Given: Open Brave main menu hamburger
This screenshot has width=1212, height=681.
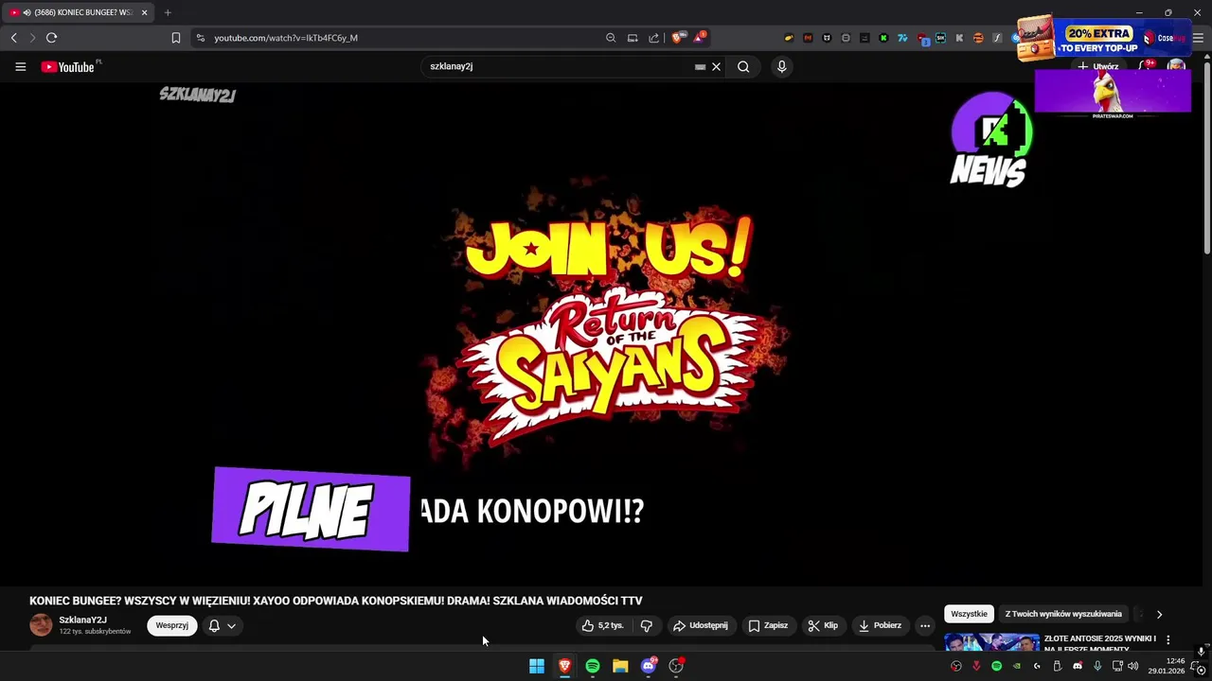Looking at the screenshot, I should (x=1198, y=38).
